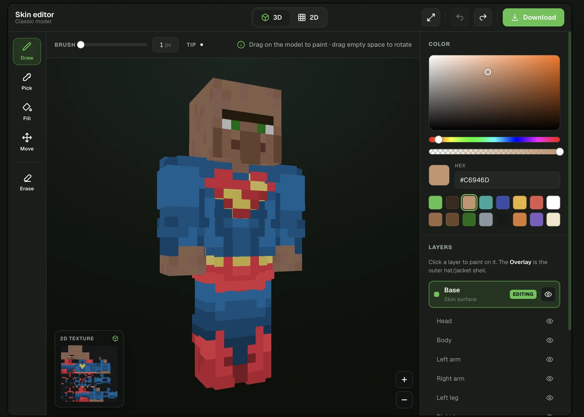Hide the Left leg layer
Image resolution: width=584 pixels, height=417 pixels.
click(x=549, y=398)
